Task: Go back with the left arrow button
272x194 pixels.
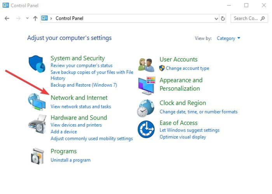Action: coord(7,18)
